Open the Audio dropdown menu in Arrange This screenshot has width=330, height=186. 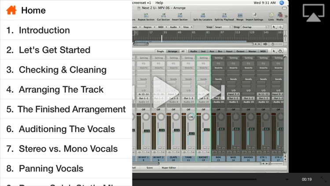(x=175, y=27)
